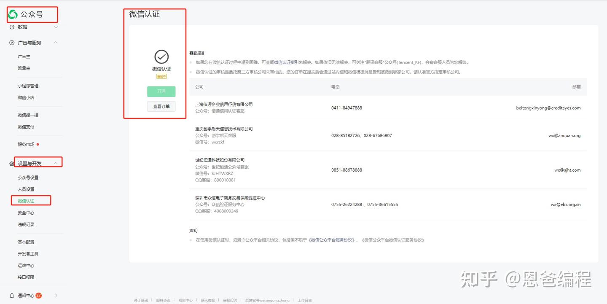Go to 人员设置 page
The image size is (607, 304).
26,189
